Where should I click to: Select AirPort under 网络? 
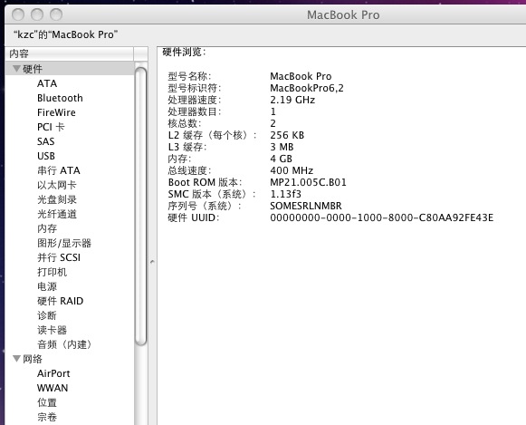tap(53, 373)
